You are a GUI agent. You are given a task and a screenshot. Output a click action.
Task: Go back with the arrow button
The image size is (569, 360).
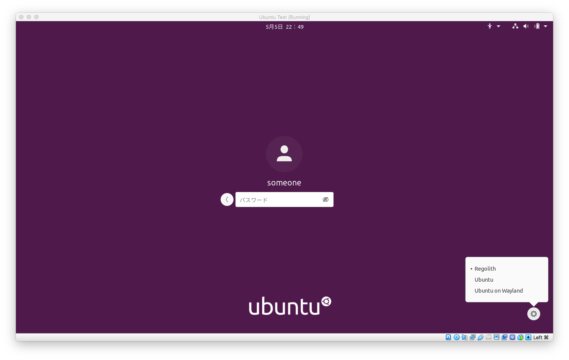[x=227, y=199]
